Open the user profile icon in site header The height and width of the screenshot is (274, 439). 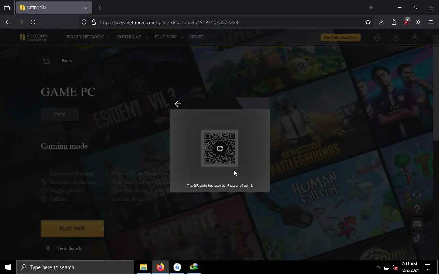415,38
